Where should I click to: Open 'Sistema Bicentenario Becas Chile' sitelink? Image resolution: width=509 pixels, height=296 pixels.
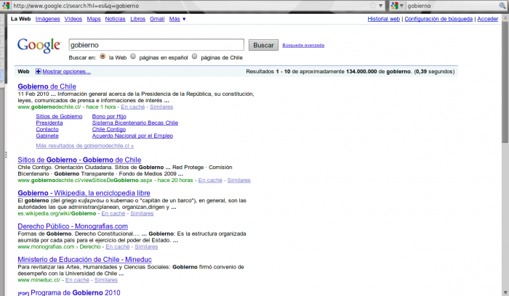135,123
